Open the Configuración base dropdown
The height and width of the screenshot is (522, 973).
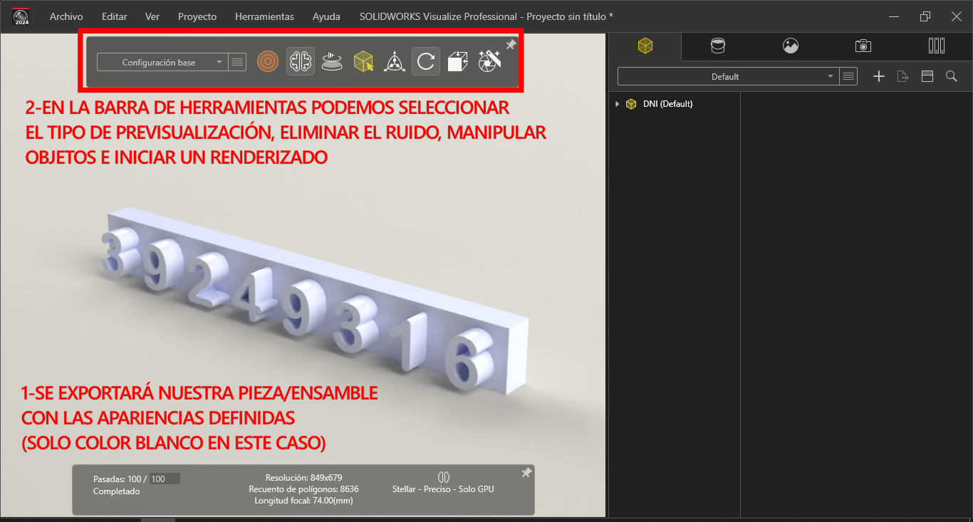162,63
